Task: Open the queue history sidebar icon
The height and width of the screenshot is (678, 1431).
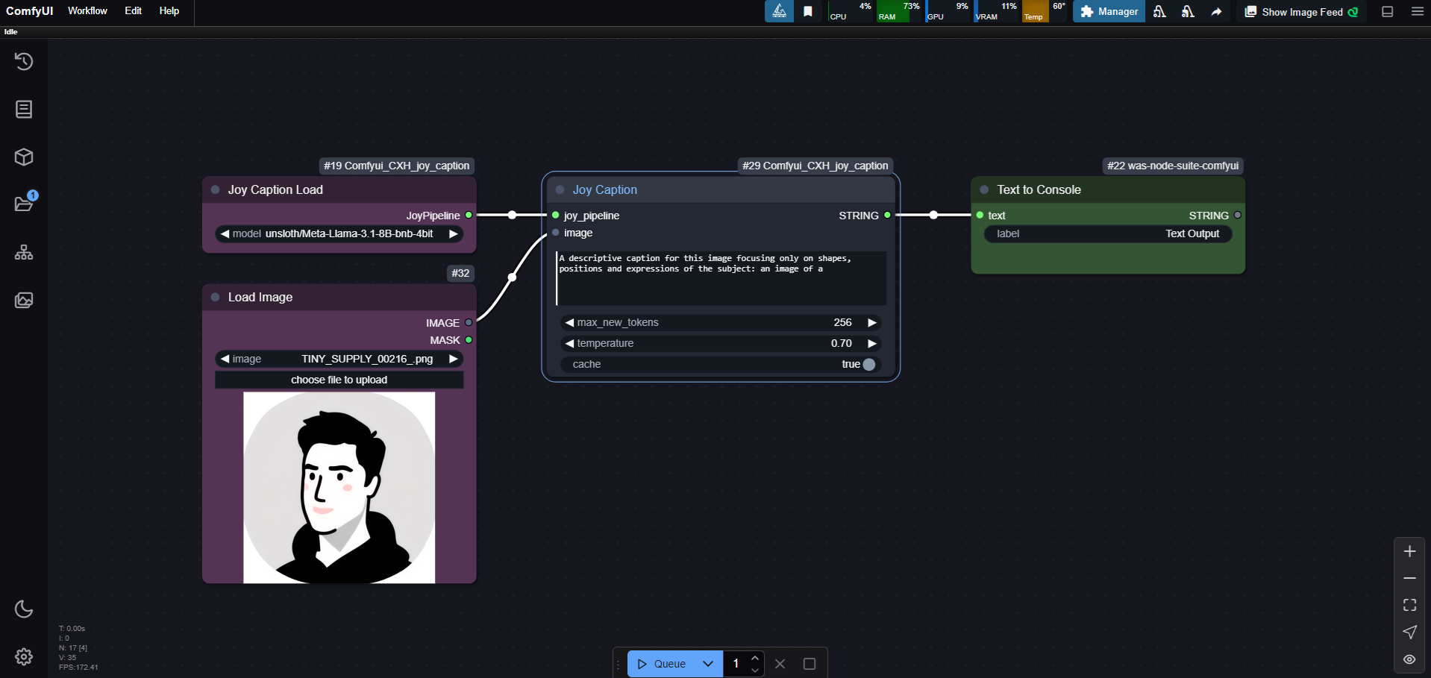Action: click(x=24, y=61)
